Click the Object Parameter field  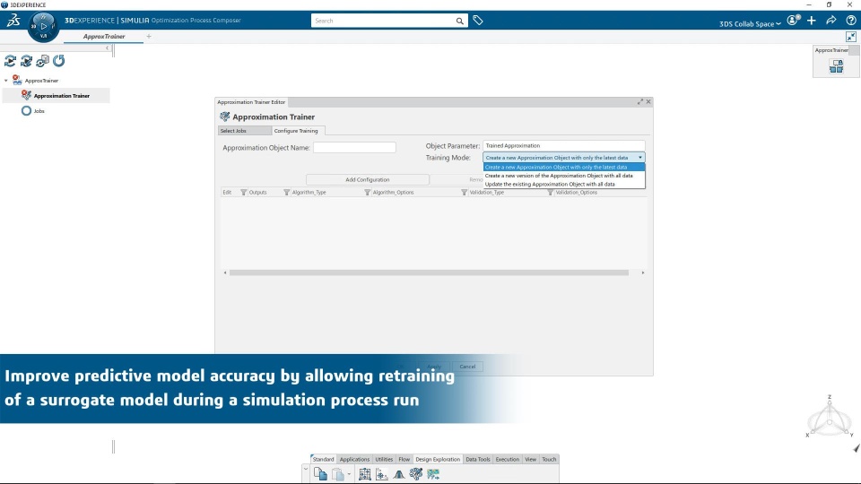[x=564, y=146]
